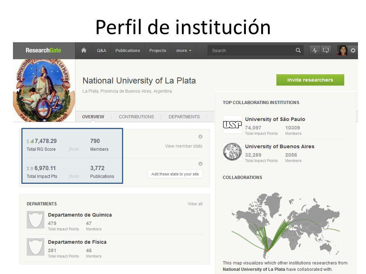Screen dimensions: 366x274
Task: Expand the more dropdown menu
Action: pyautogui.click(x=184, y=51)
